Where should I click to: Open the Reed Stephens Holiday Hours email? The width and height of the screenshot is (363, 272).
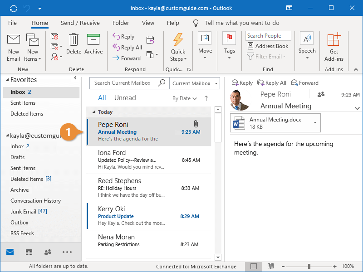click(148, 188)
